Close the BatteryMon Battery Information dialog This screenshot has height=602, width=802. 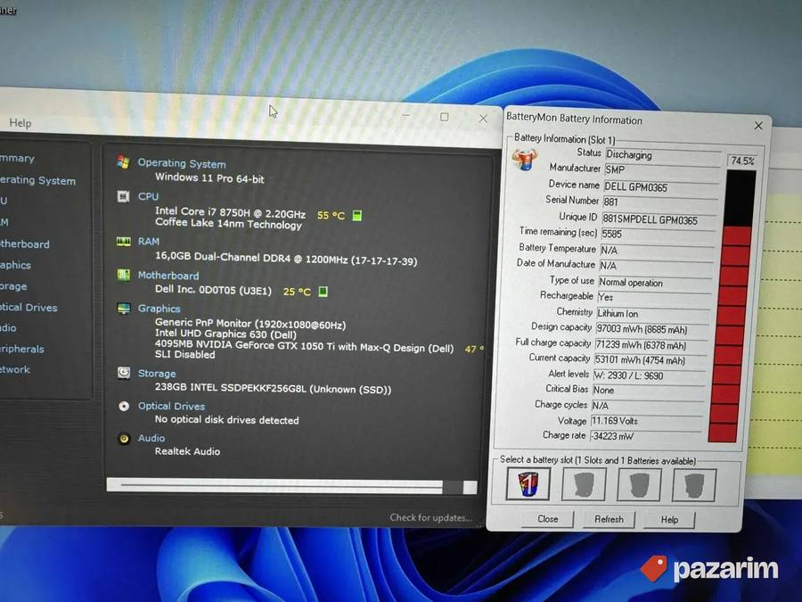(x=758, y=126)
